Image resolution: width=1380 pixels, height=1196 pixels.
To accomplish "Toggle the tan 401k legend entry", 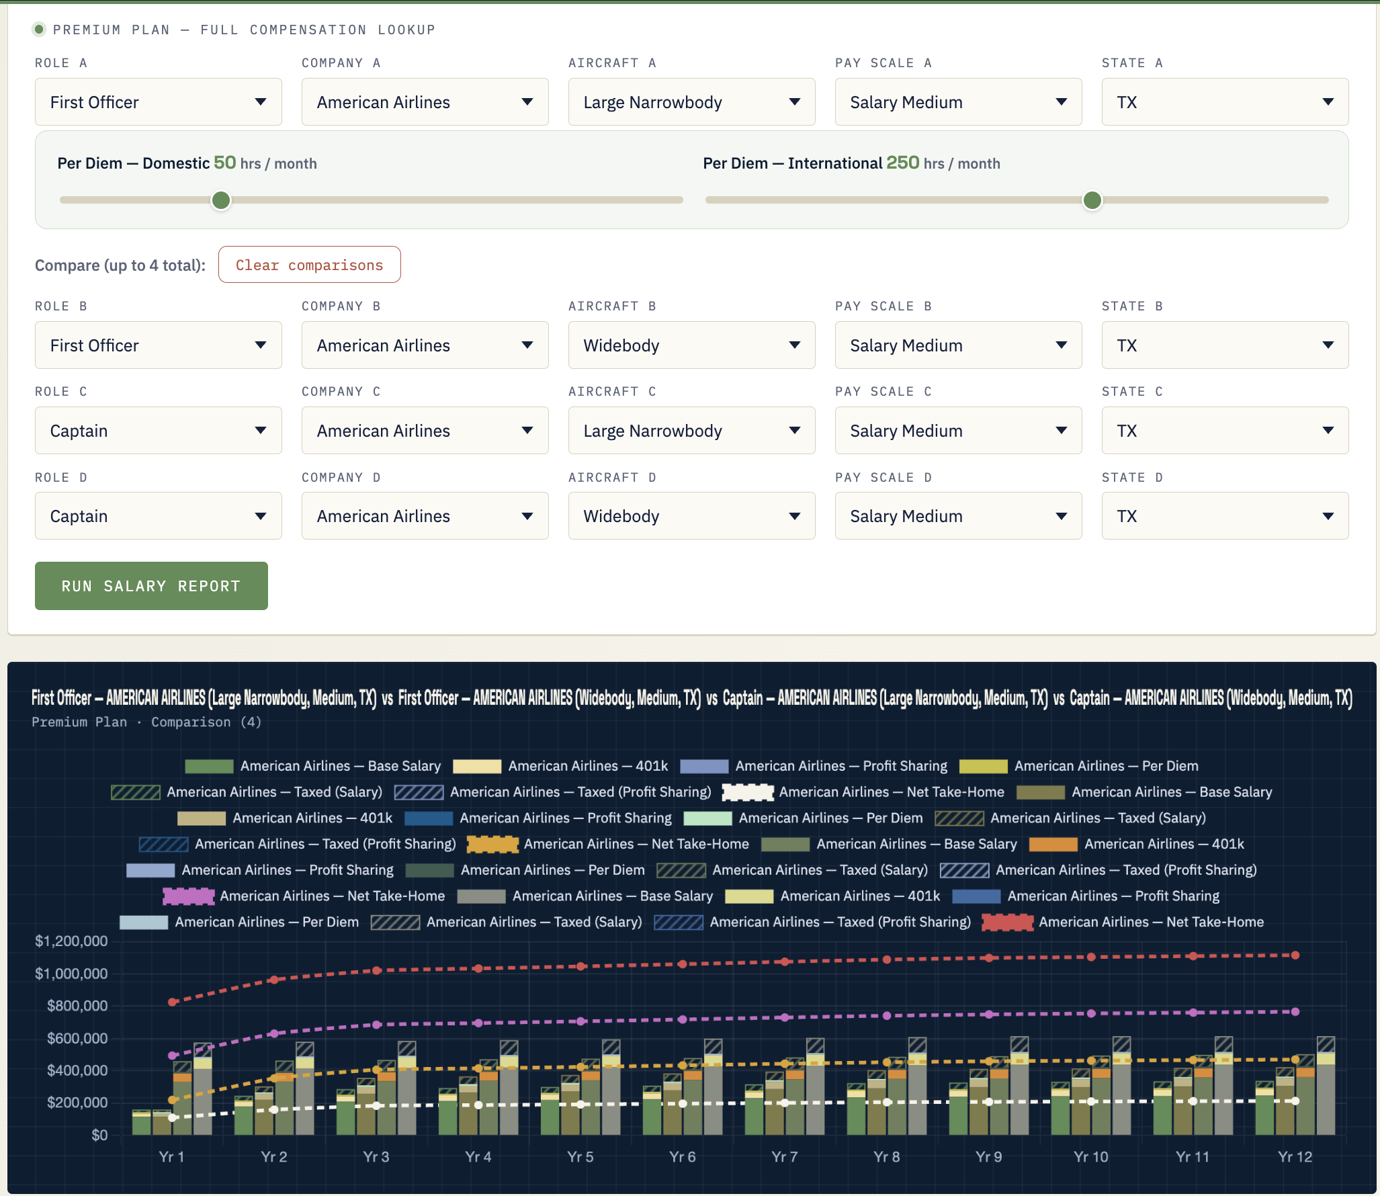I will tap(285, 818).
